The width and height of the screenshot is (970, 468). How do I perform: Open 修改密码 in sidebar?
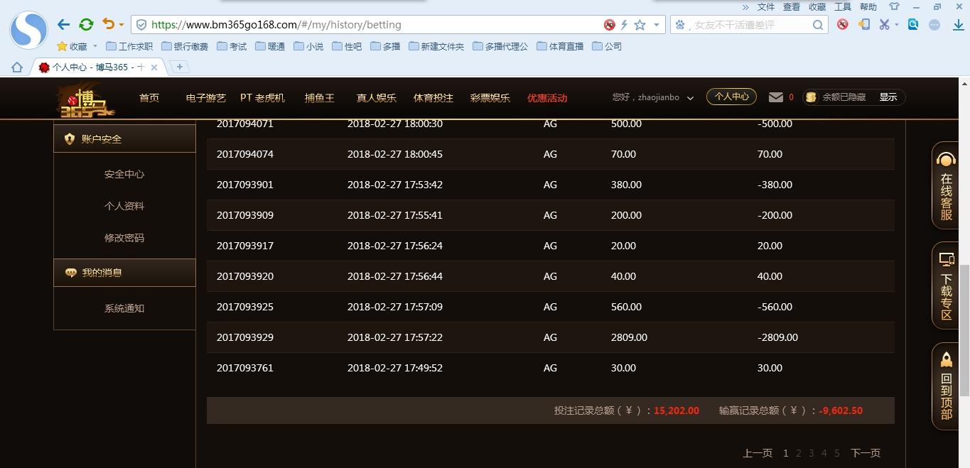[x=124, y=238]
